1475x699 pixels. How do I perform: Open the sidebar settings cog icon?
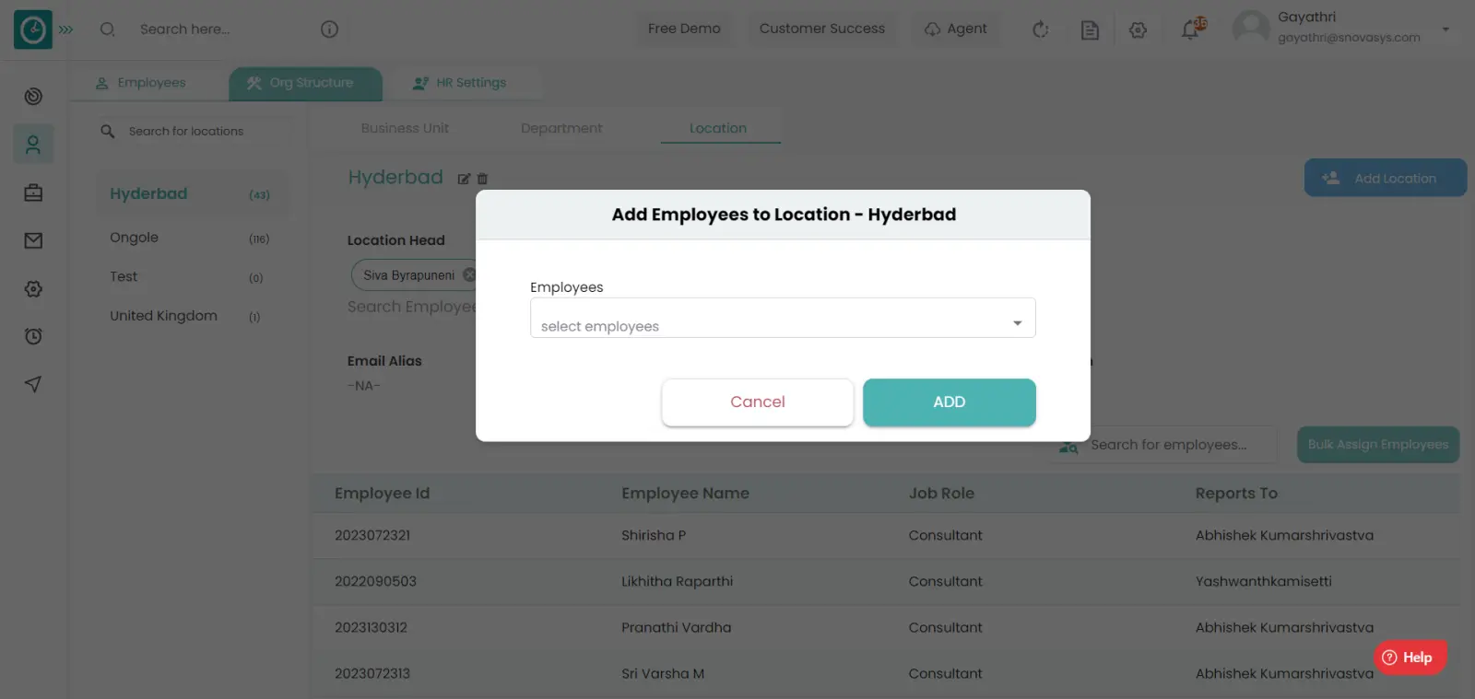point(33,288)
